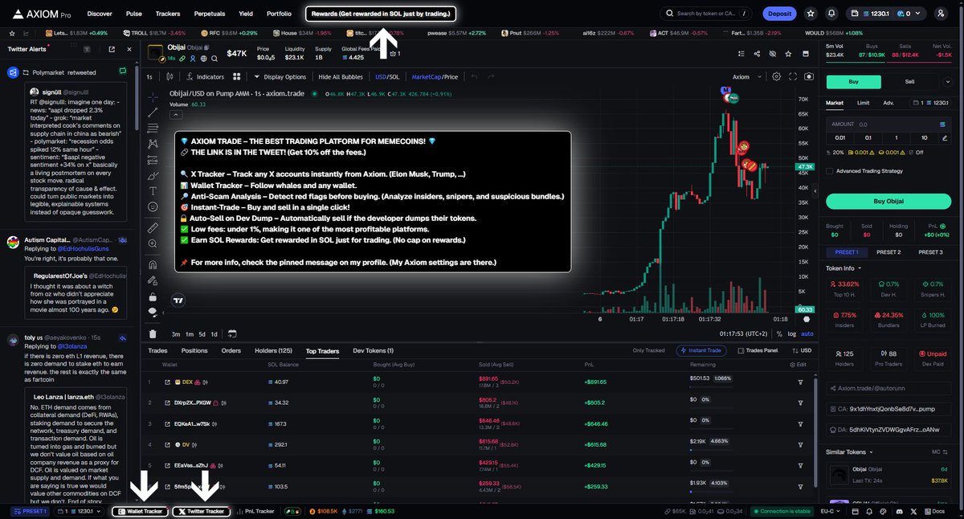Select the ruler measure tool
Screen dimensions: 964x519
point(153,228)
